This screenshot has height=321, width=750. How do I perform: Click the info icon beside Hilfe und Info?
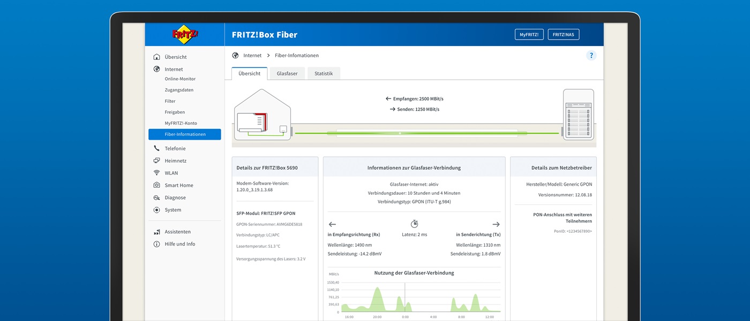coord(156,244)
